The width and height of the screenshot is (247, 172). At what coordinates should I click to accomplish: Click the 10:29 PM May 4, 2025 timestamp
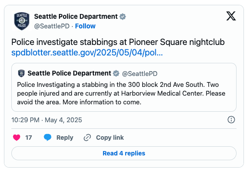tap(47, 120)
